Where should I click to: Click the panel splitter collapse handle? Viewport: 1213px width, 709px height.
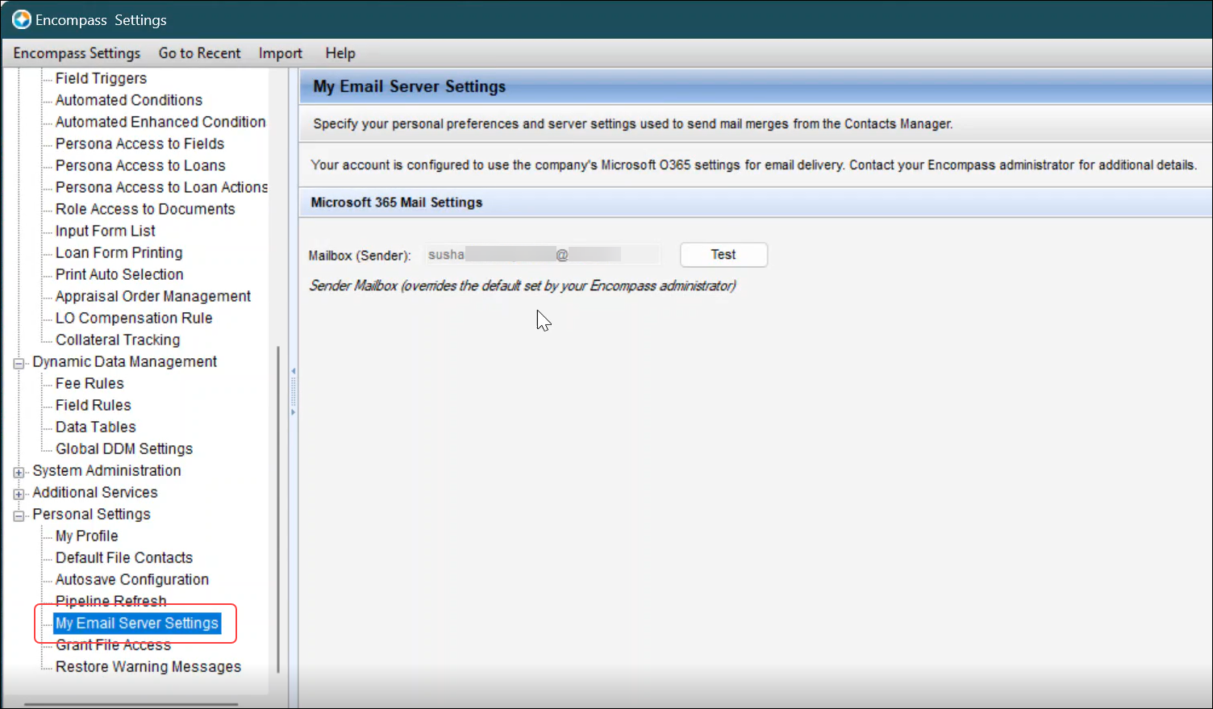point(293,391)
